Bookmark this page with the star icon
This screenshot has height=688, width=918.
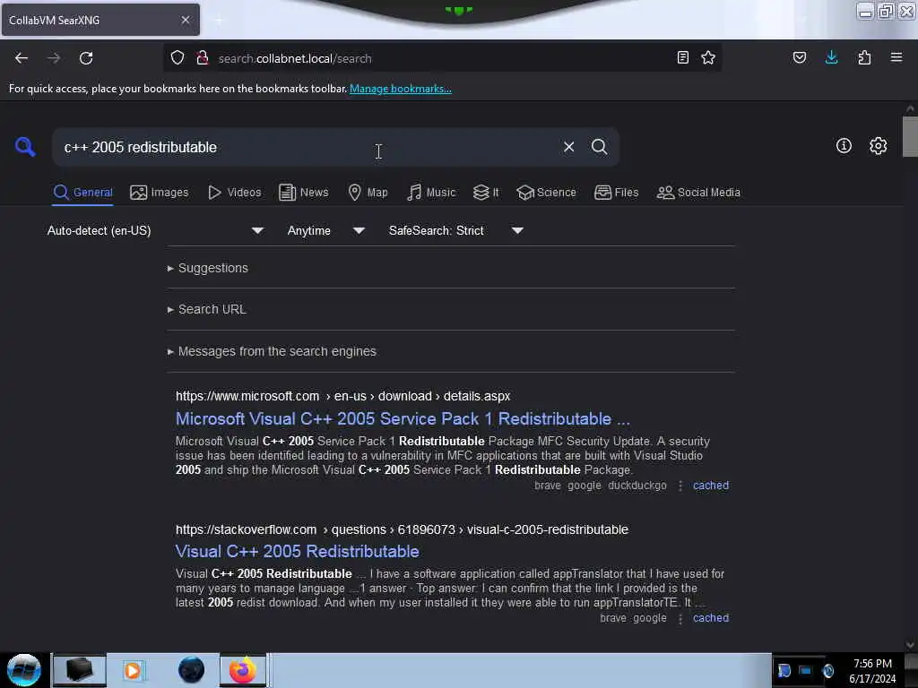pos(708,57)
